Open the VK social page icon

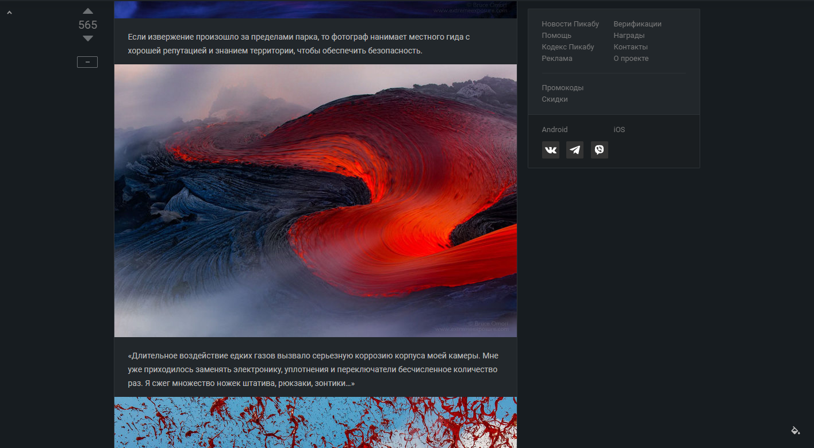[551, 150]
